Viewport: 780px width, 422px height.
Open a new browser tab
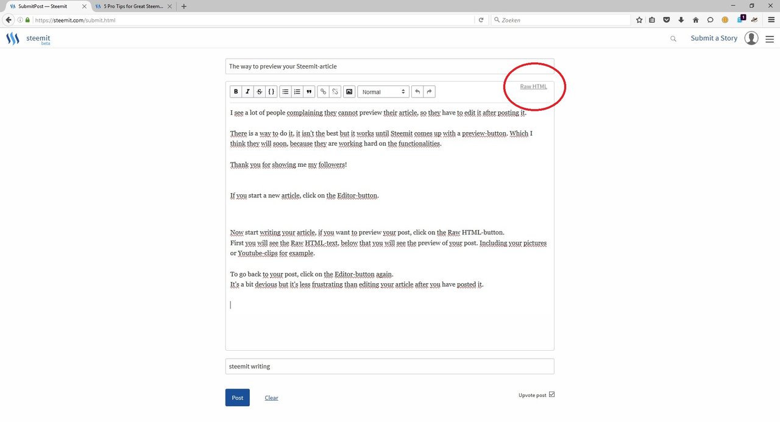pyautogui.click(x=184, y=6)
